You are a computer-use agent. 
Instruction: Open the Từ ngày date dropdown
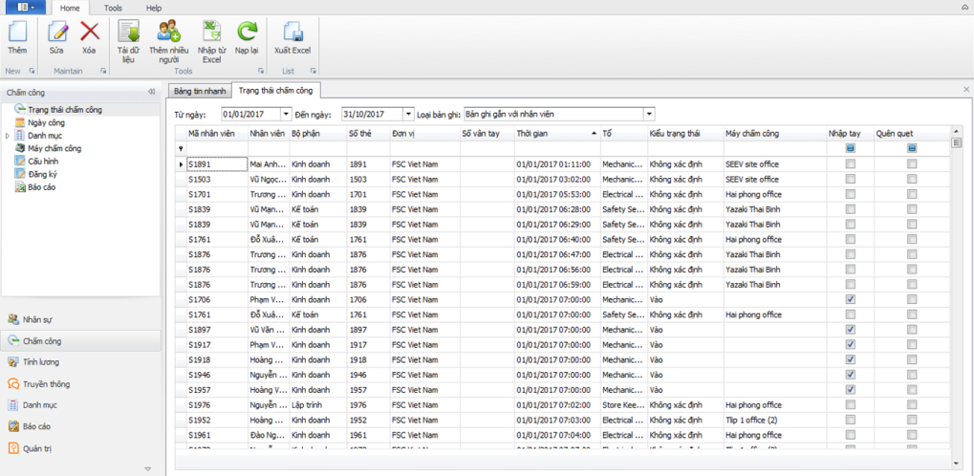click(x=286, y=115)
